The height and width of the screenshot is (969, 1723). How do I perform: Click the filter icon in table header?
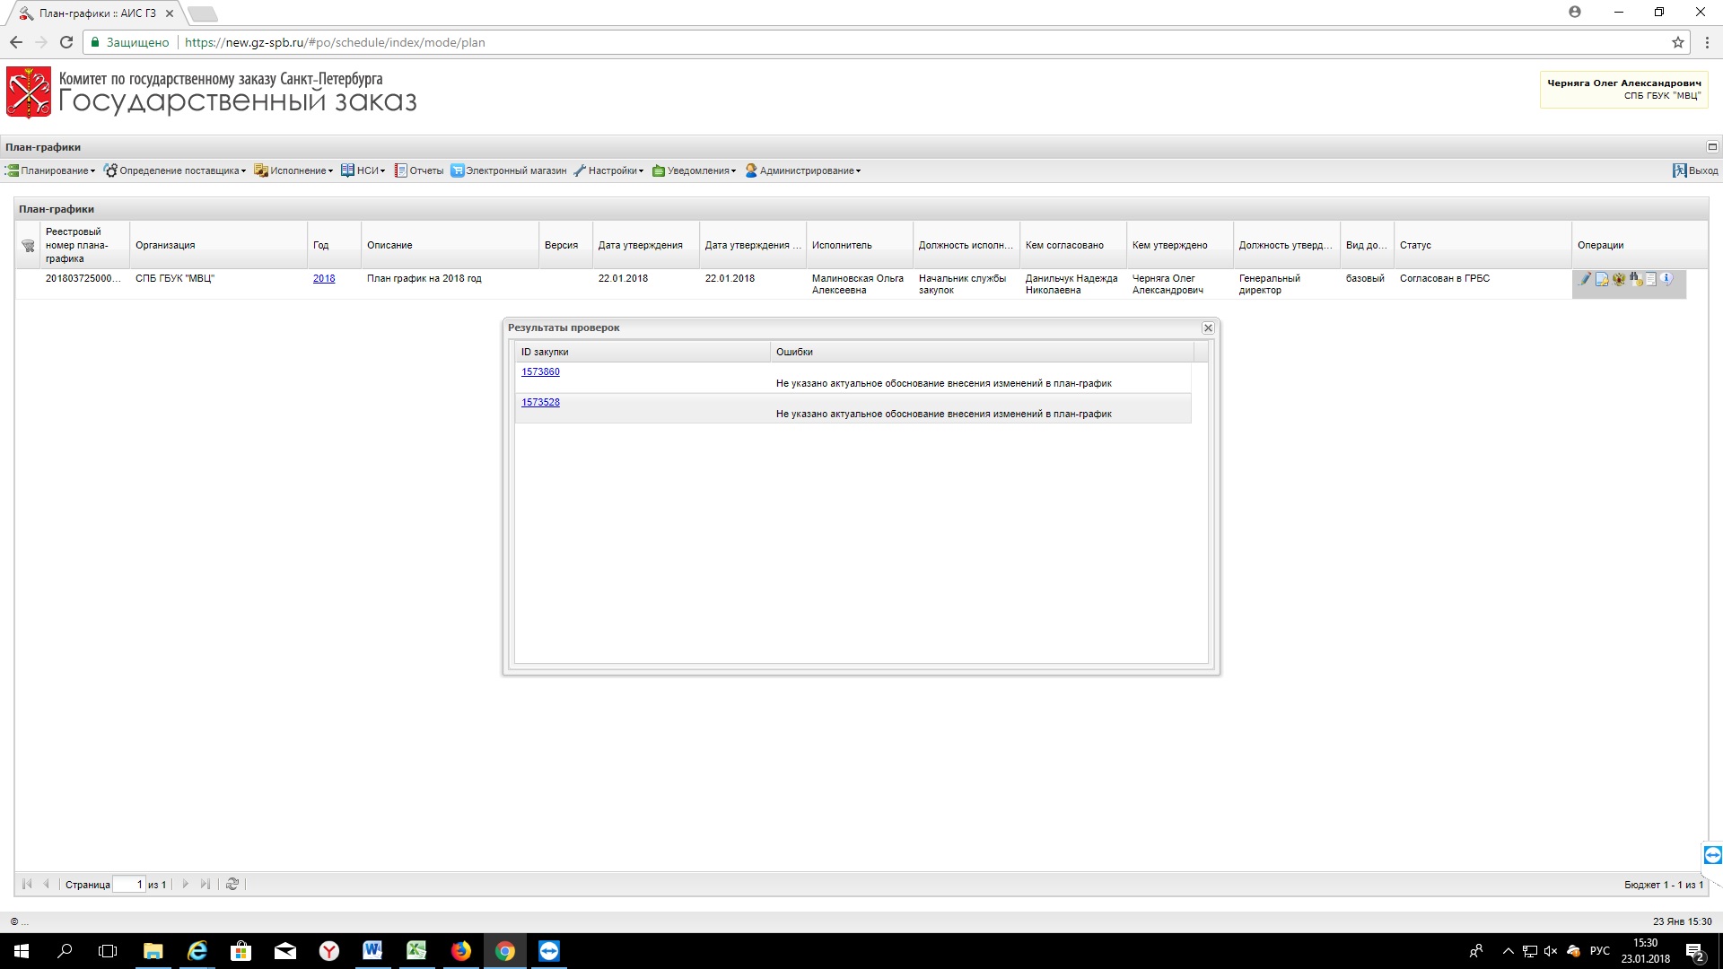[28, 246]
